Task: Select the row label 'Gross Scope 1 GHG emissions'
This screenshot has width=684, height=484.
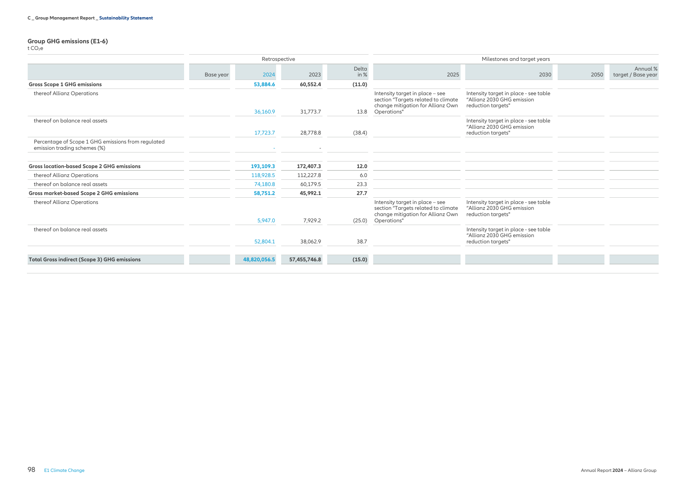Action: 65,85
